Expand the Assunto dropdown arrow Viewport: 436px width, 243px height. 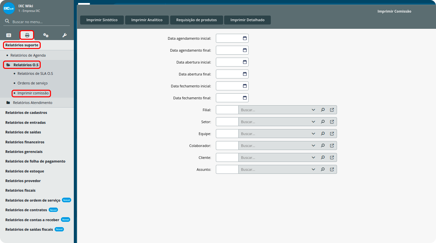pos(313,169)
